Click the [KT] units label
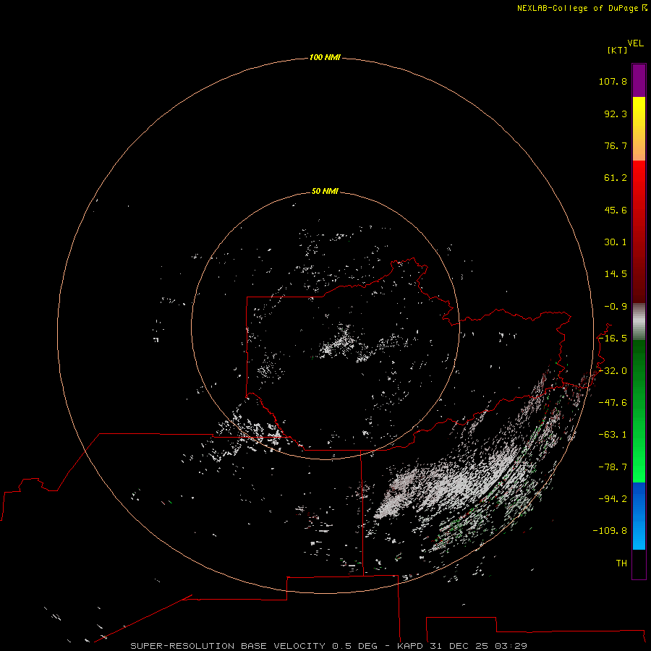 coord(618,50)
